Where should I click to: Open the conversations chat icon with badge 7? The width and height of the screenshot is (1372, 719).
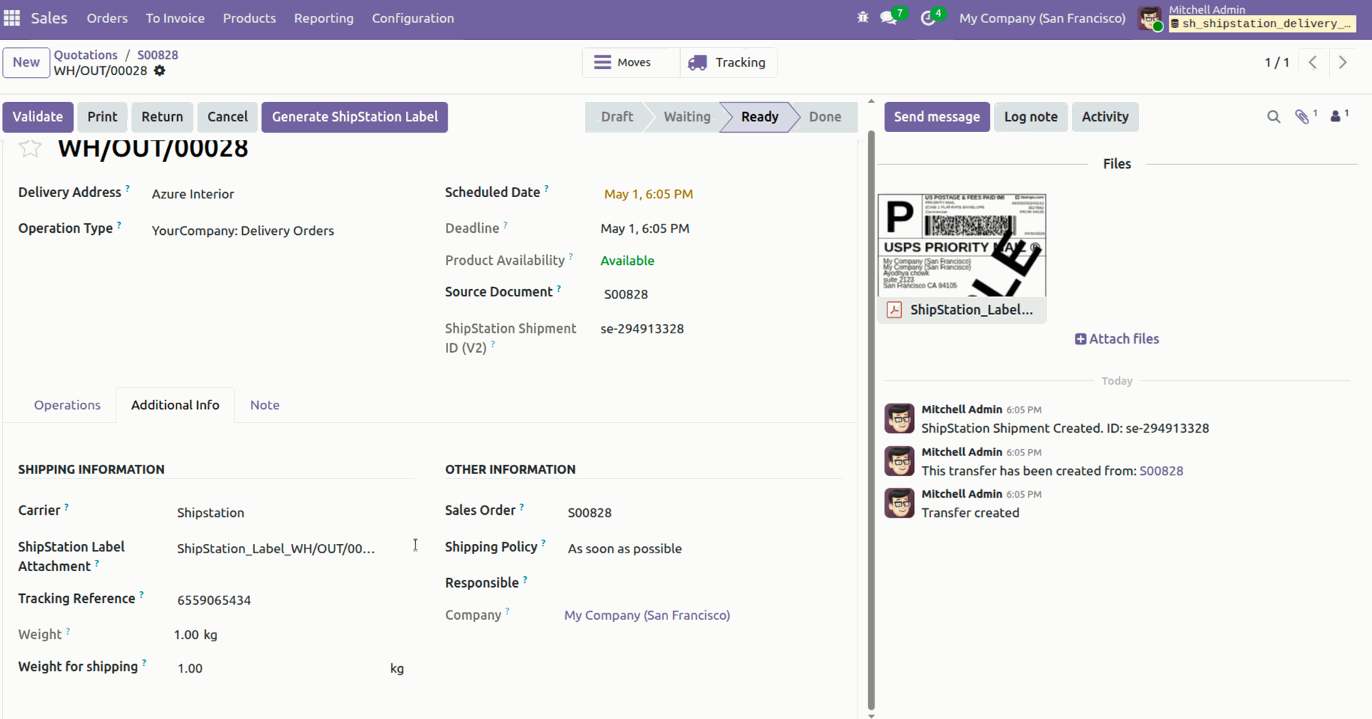[889, 18]
